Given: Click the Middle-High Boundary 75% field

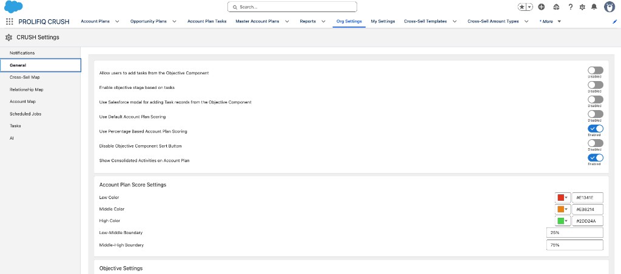Looking at the screenshot, I should click(x=575, y=245).
